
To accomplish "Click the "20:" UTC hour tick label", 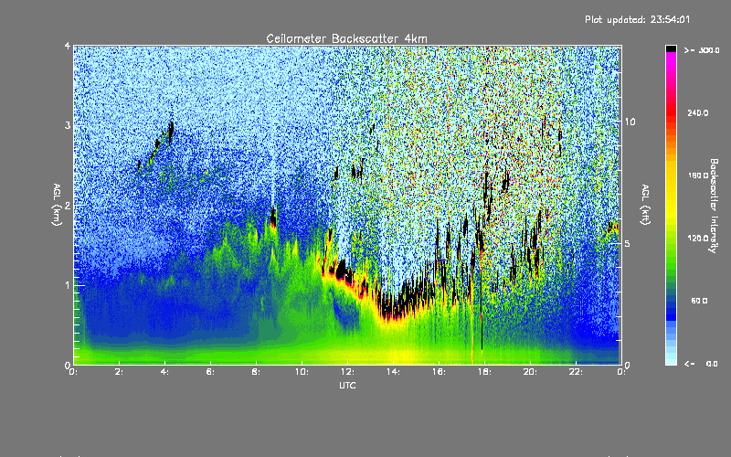I will coord(530,372).
